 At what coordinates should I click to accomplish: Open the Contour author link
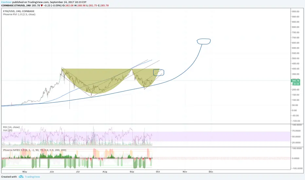(7, 2)
